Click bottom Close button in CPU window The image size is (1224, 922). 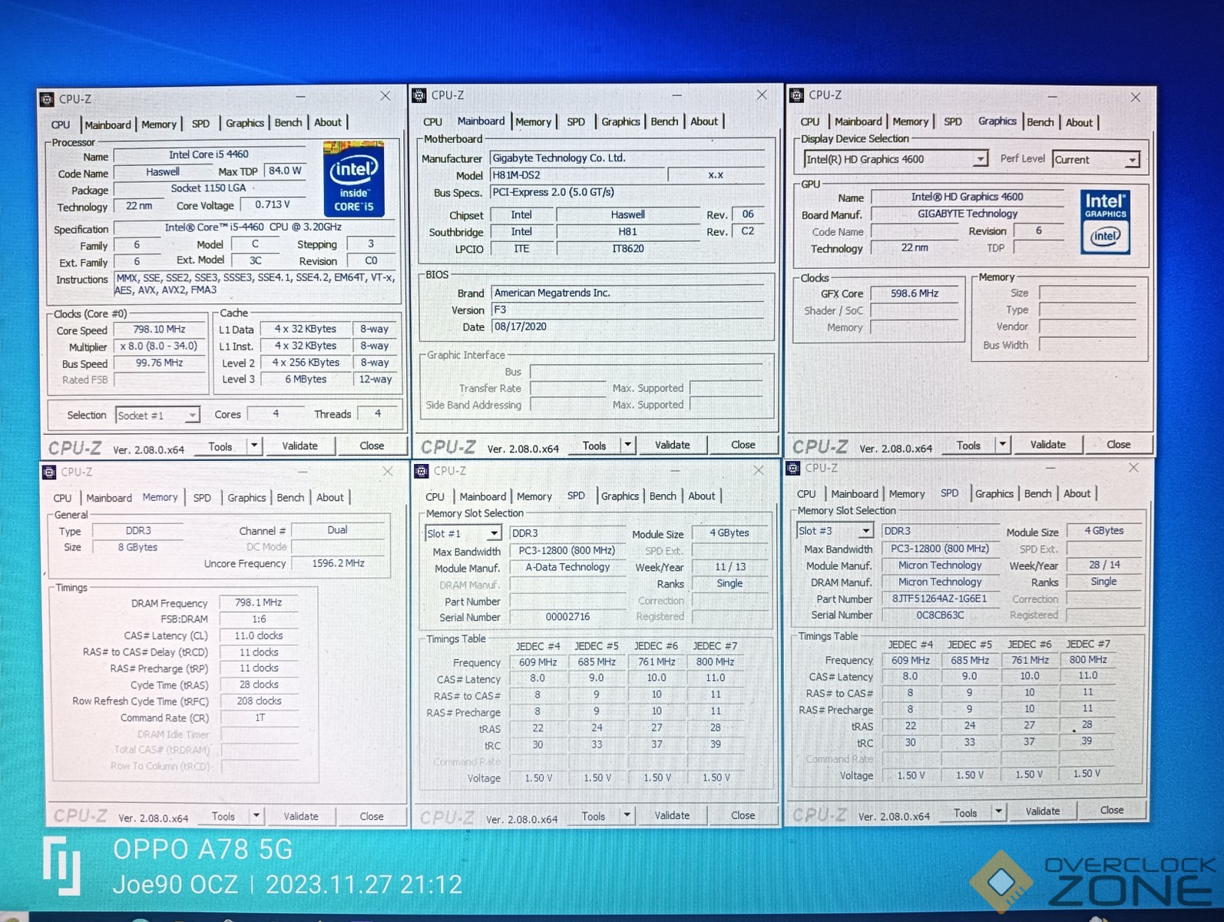coord(372,446)
